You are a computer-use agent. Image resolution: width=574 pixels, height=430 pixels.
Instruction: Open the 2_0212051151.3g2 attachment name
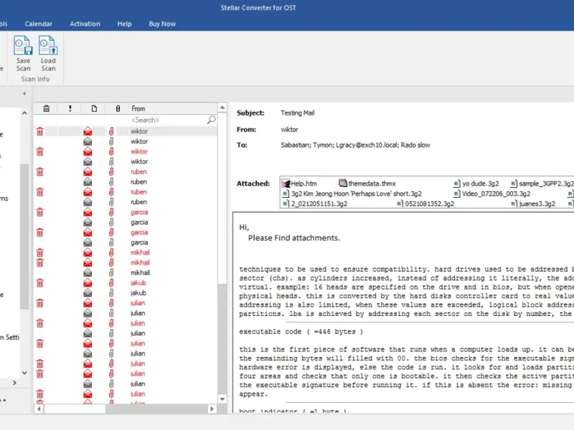[x=319, y=204]
